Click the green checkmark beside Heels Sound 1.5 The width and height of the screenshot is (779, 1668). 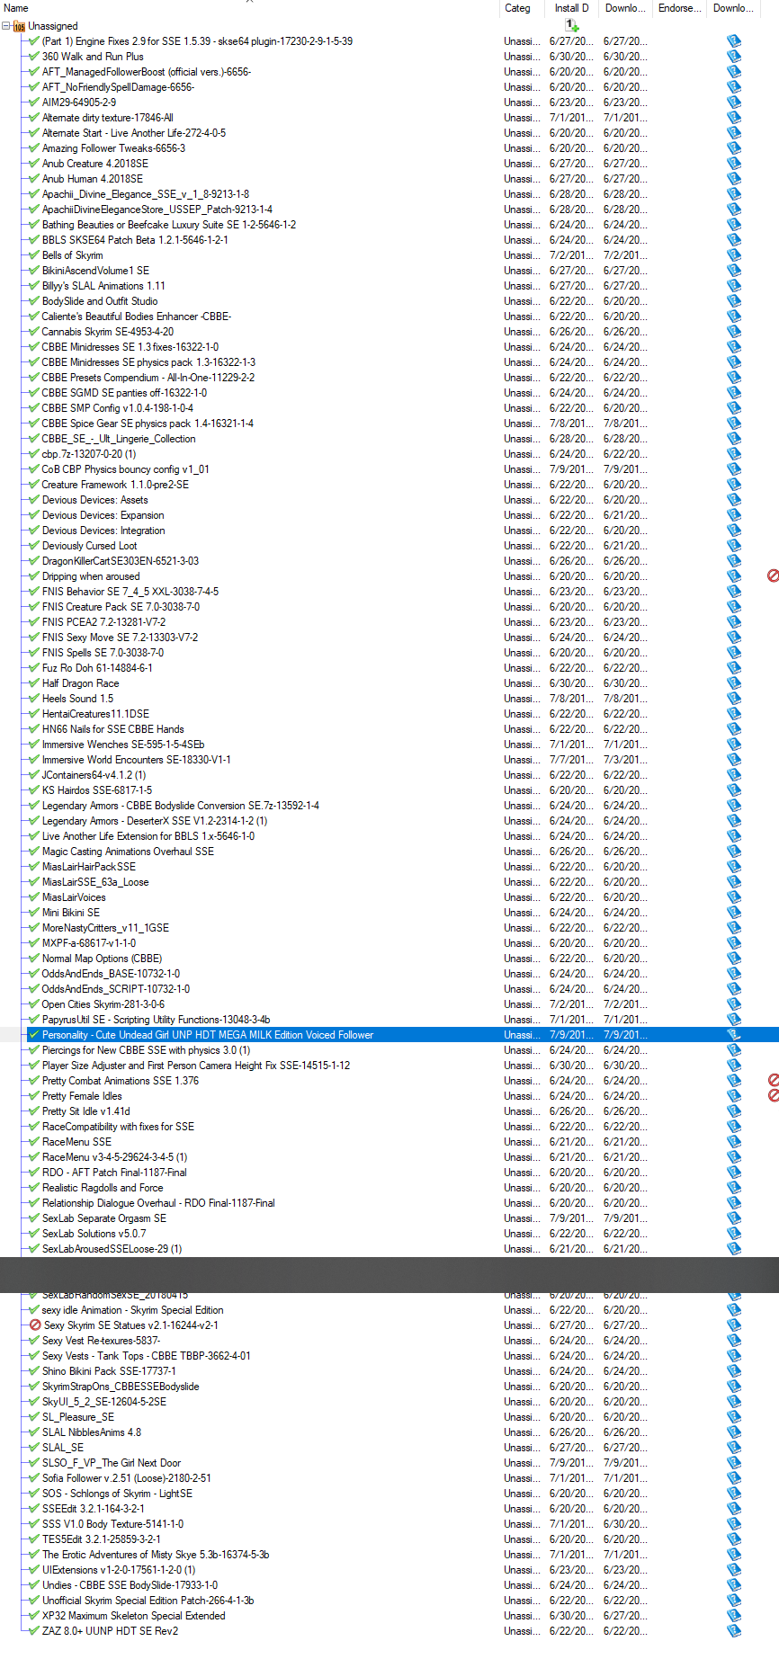tap(34, 699)
